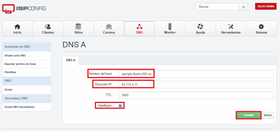Open the DNS module in navigation bar
Image resolution: width=280 pixels, height=131 pixels.
[139, 29]
